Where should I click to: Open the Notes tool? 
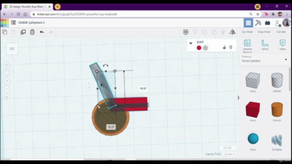(x=282, y=45)
